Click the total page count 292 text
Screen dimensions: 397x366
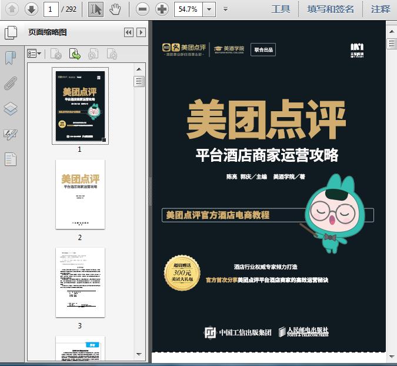71,9
